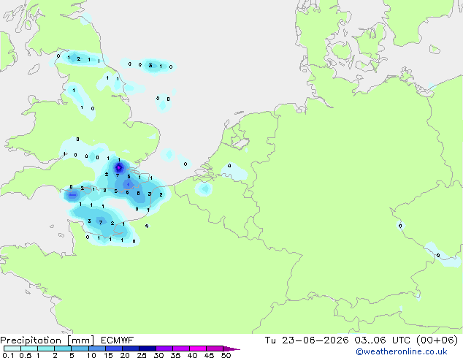
Task: Pick the 40–45 mm magenta legend swatch
Action: pyautogui.click(x=198, y=349)
